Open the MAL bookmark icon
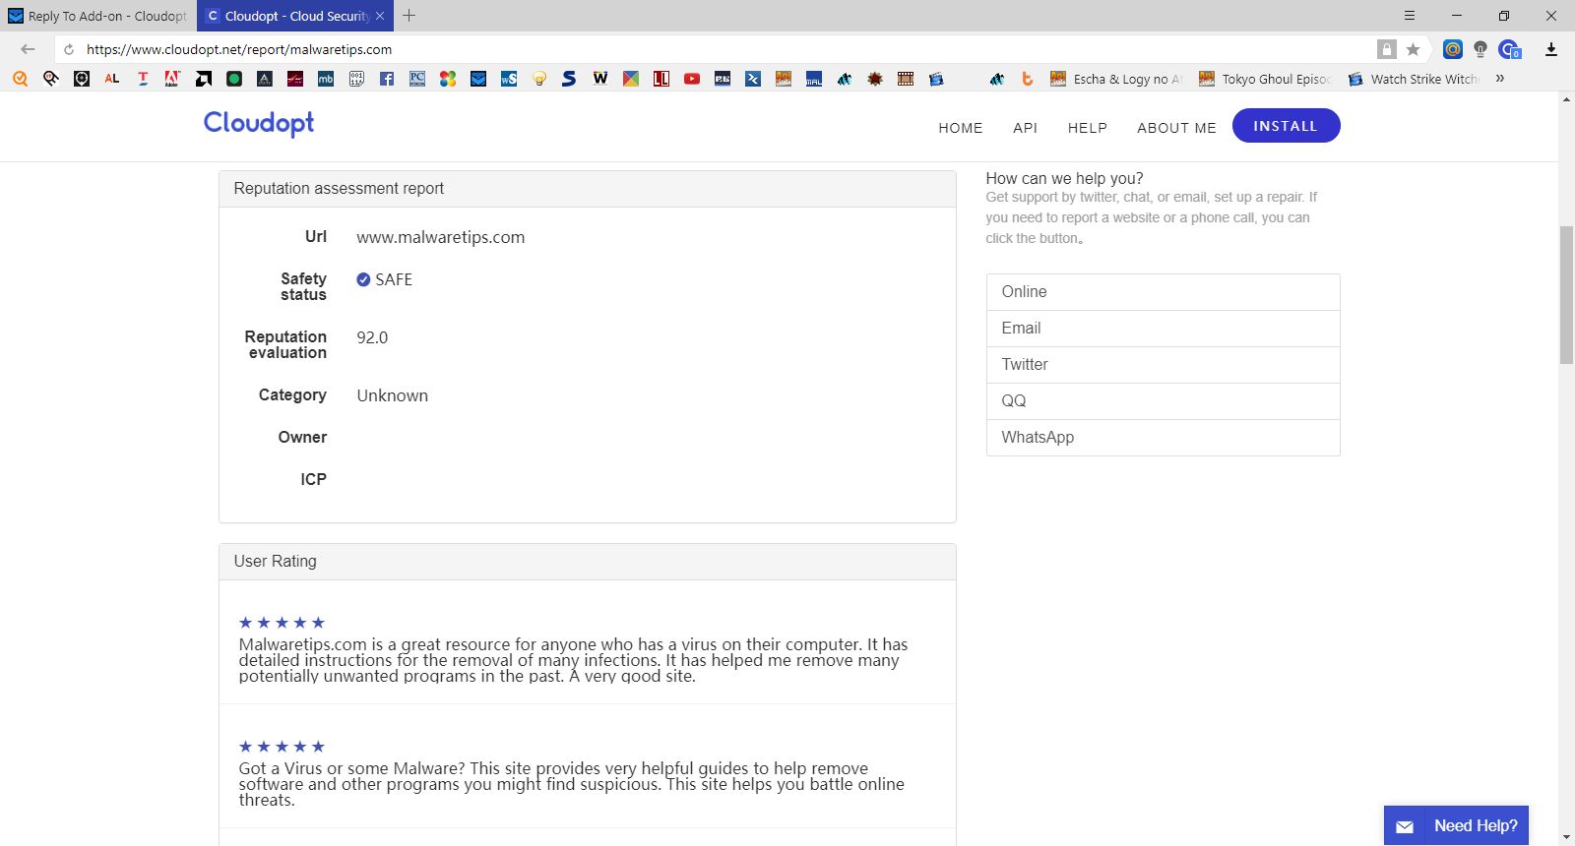This screenshot has height=846, width=1575. tap(814, 79)
